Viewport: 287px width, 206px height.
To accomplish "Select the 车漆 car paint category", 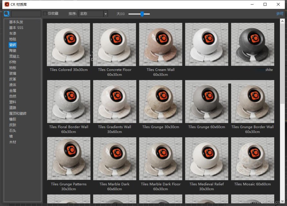I will [x=13, y=33].
